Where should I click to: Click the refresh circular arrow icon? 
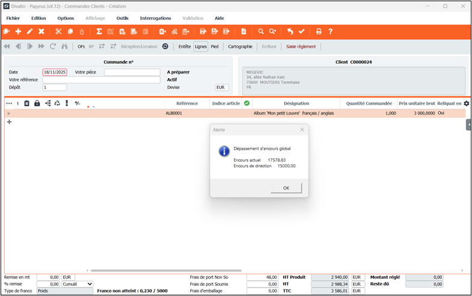pos(53,46)
